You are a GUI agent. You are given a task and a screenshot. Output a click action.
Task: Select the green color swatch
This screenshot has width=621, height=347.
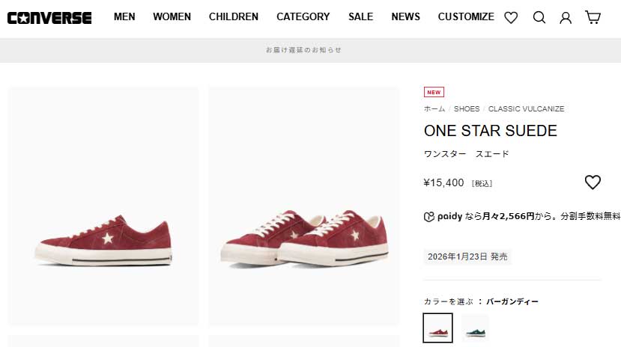475,328
